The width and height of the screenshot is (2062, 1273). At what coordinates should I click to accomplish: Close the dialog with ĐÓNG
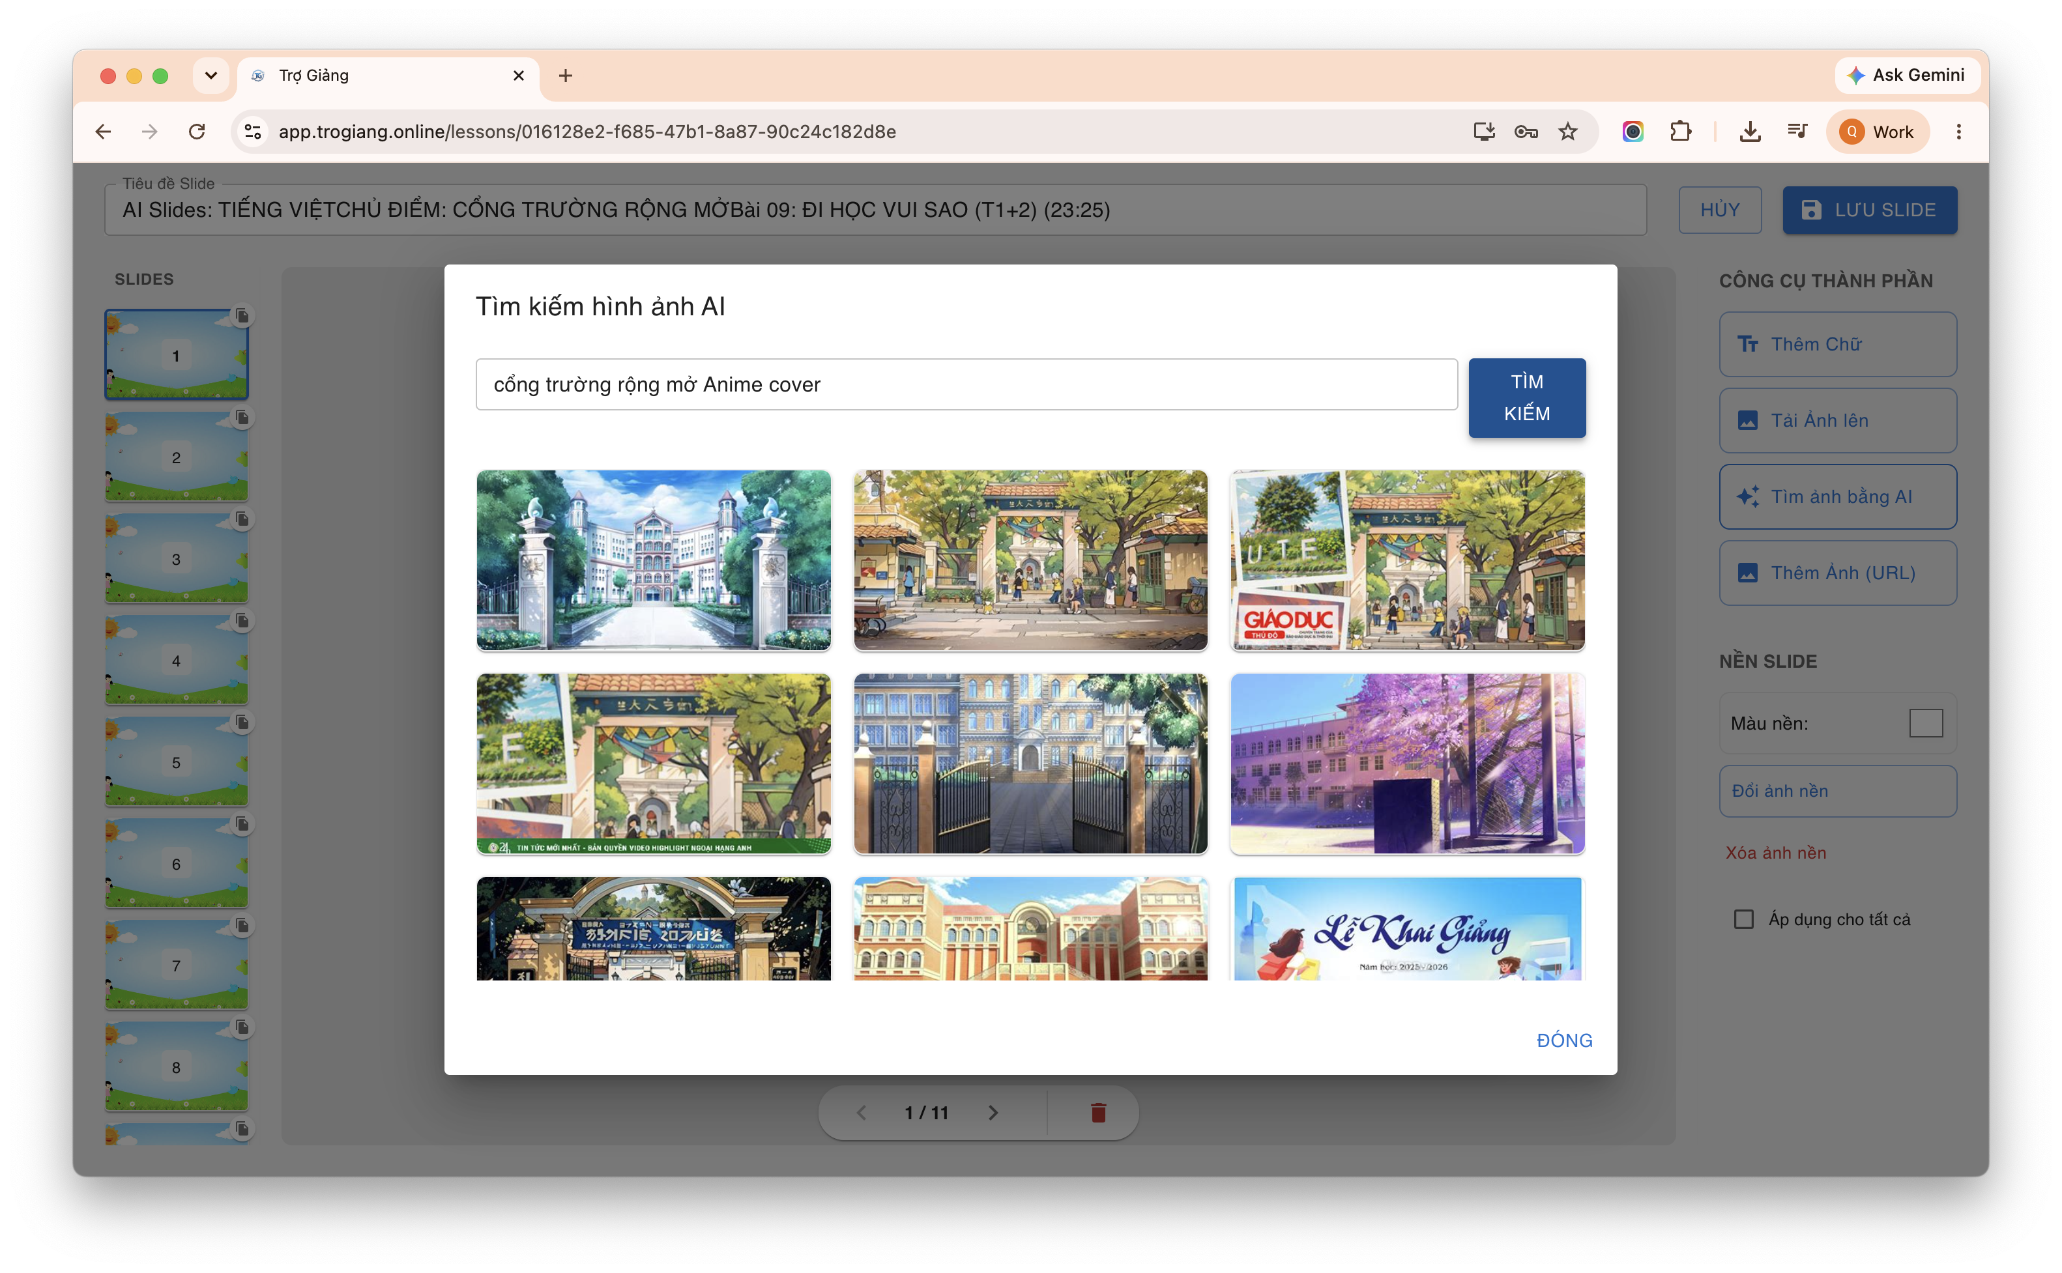[1564, 1040]
